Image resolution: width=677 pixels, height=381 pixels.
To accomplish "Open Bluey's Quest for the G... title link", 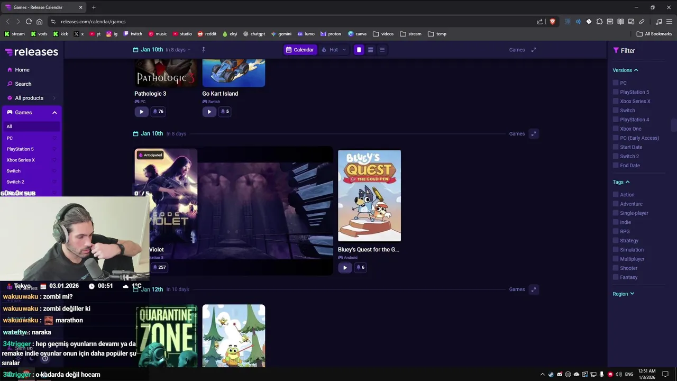I will pyautogui.click(x=369, y=250).
